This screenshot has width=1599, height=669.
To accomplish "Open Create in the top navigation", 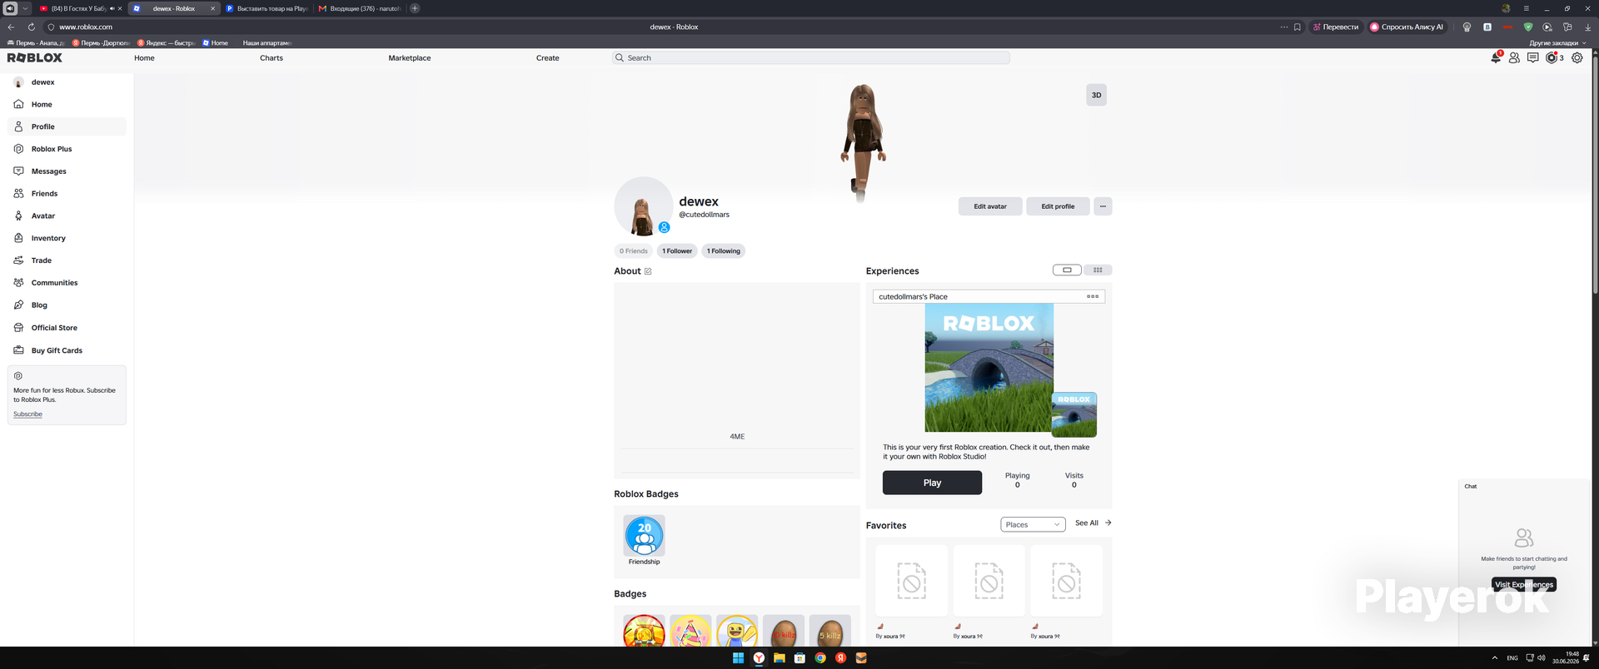I will tap(548, 57).
